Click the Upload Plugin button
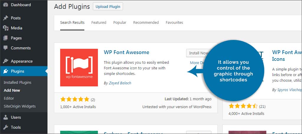Image resolution: width=302 pixels, height=134 pixels. [x=108, y=6]
